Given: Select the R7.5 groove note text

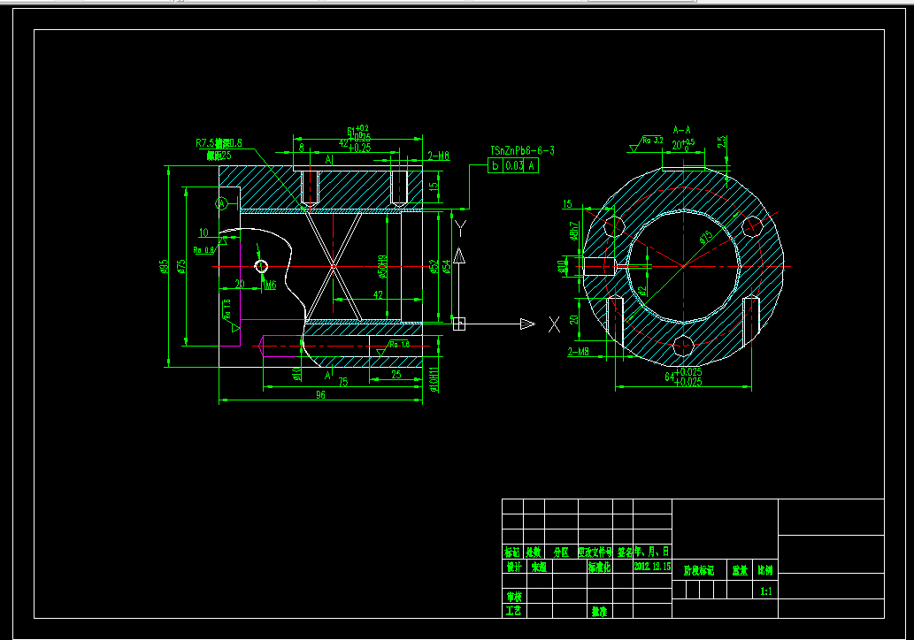Looking at the screenshot, I should (x=219, y=142).
